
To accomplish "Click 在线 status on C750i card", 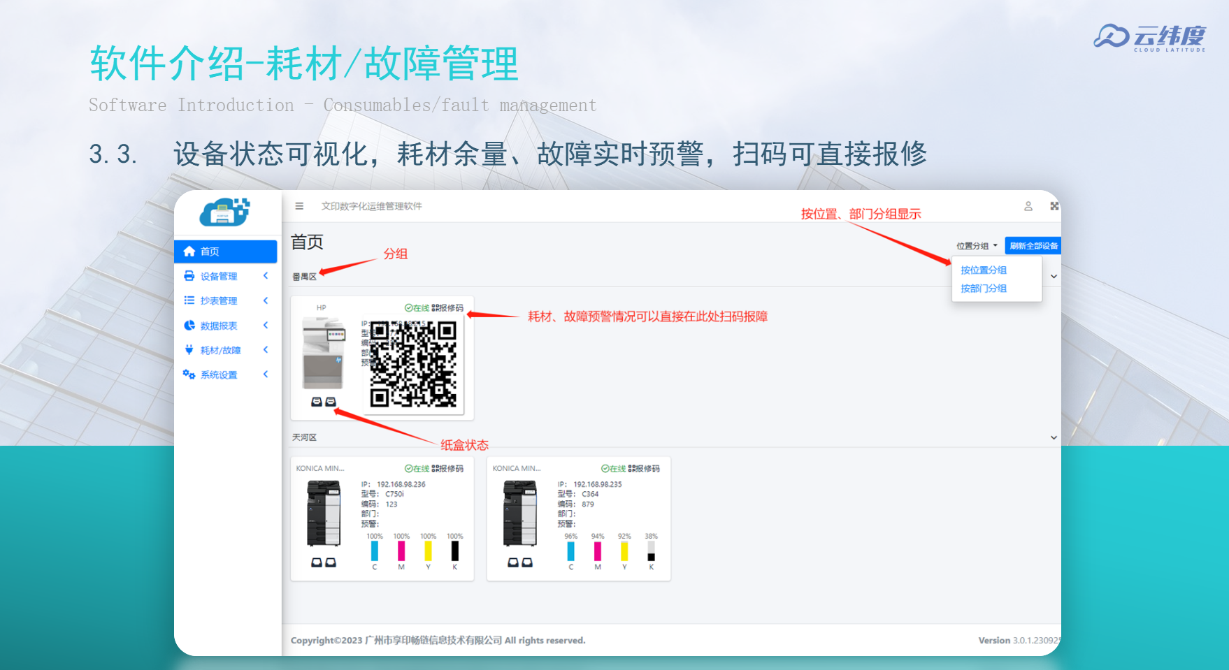I will (x=417, y=468).
